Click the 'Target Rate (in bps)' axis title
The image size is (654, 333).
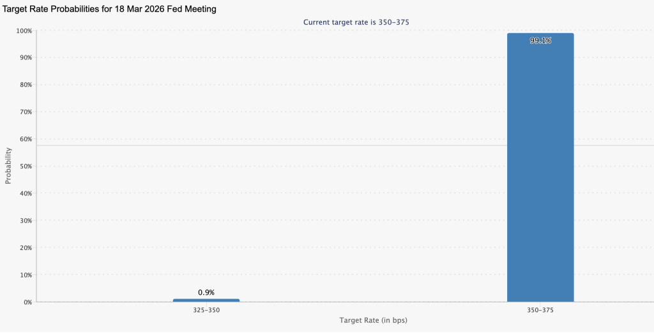pyautogui.click(x=373, y=320)
